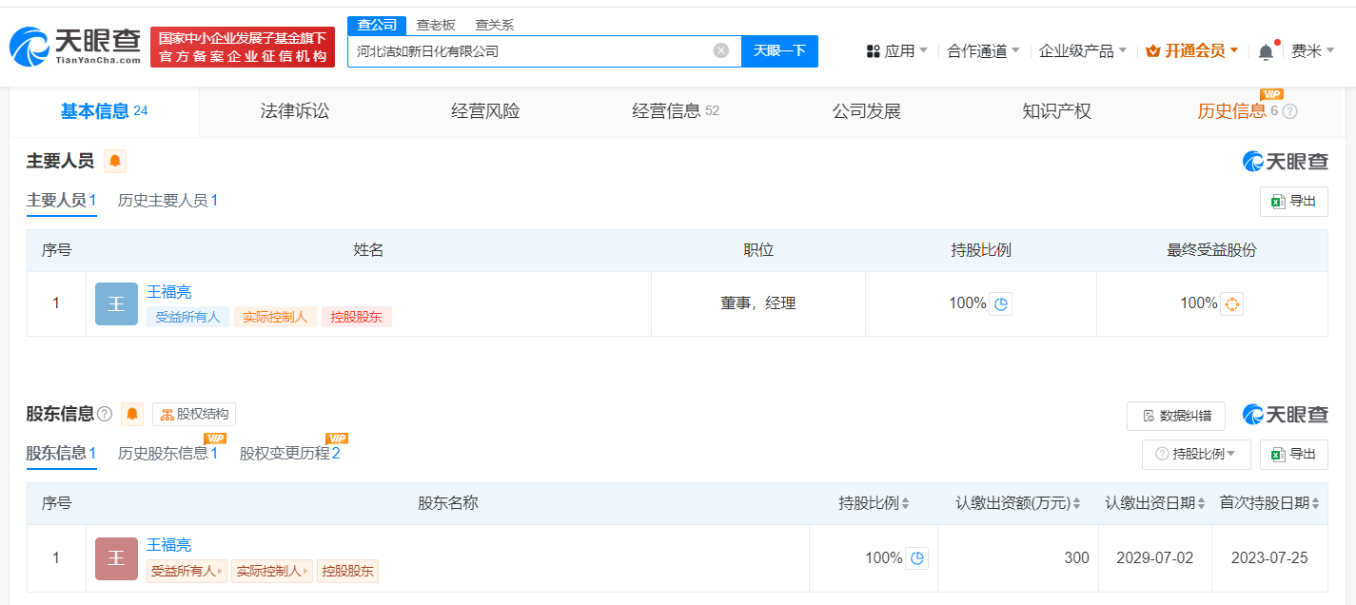Select the 历史主要人员 sub-tab

167,201
